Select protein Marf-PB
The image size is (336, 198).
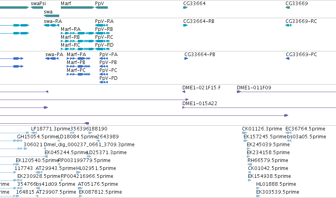click(x=79, y=66)
